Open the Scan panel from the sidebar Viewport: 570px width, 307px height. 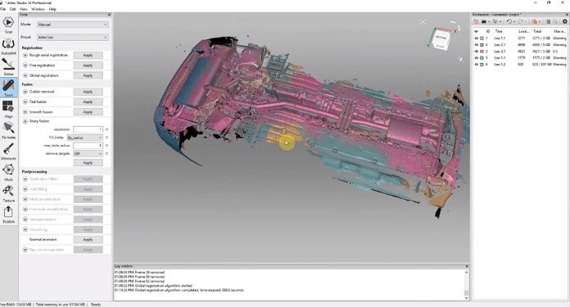pyautogui.click(x=8, y=25)
